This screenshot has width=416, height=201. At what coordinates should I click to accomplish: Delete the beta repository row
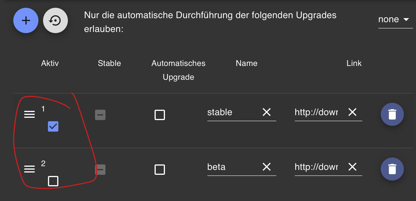(x=392, y=169)
